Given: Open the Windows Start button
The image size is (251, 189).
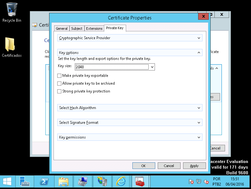Looking at the screenshot, I should [x=7, y=181].
